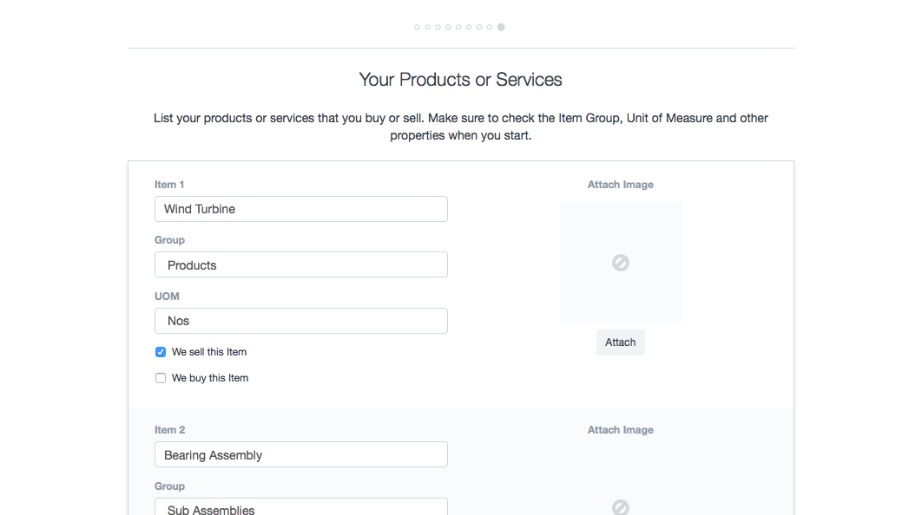Expand the UOM dropdown set to Nos
The image size is (922, 515).
point(300,321)
